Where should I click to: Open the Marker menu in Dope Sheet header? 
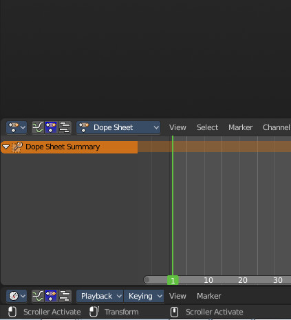240,127
